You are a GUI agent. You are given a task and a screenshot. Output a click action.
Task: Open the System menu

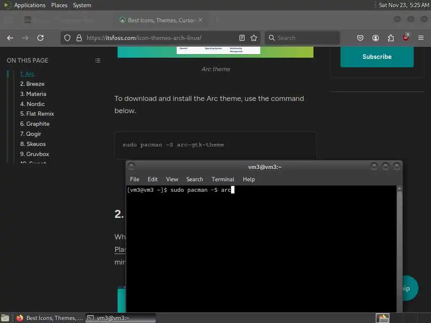click(x=82, y=5)
